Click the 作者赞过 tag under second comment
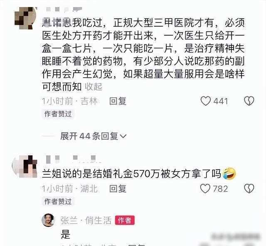The height and width of the screenshot is (246, 266). tap(58, 202)
